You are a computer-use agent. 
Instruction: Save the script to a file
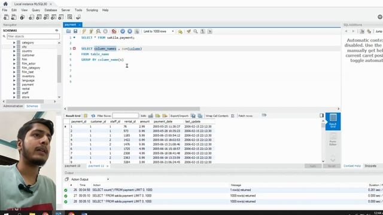point(75,31)
